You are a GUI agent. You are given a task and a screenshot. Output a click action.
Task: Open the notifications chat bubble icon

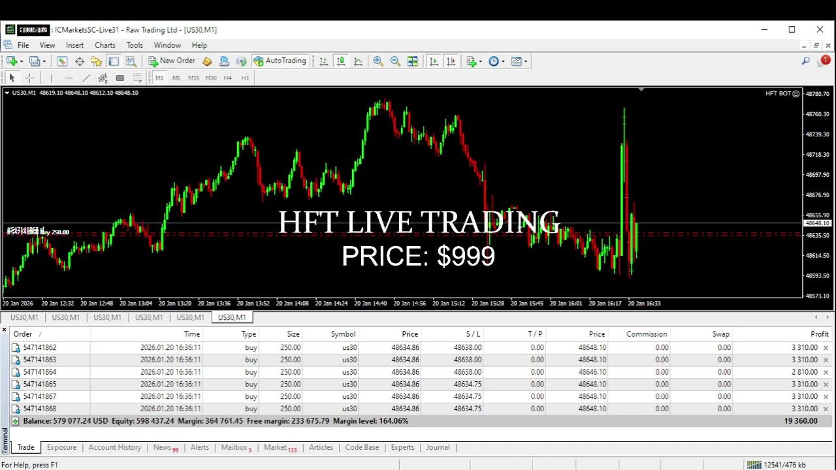[x=824, y=61]
